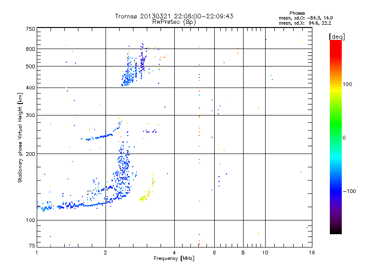The image size is (367, 275).
Task: Click the x-axis tick label '4'
Action: tap(174, 253)
